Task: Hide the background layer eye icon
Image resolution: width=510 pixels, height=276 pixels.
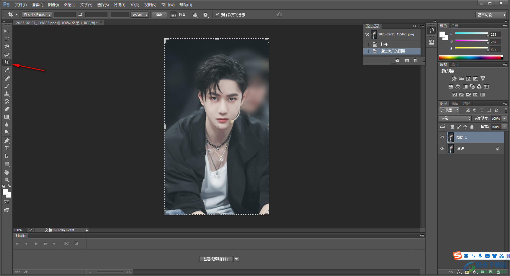Action: pos(442,149)
